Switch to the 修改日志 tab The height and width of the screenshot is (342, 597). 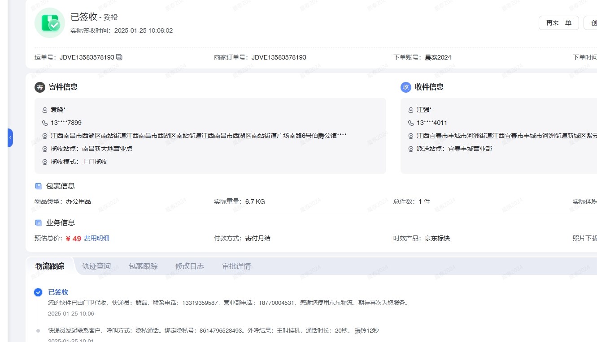190,266
